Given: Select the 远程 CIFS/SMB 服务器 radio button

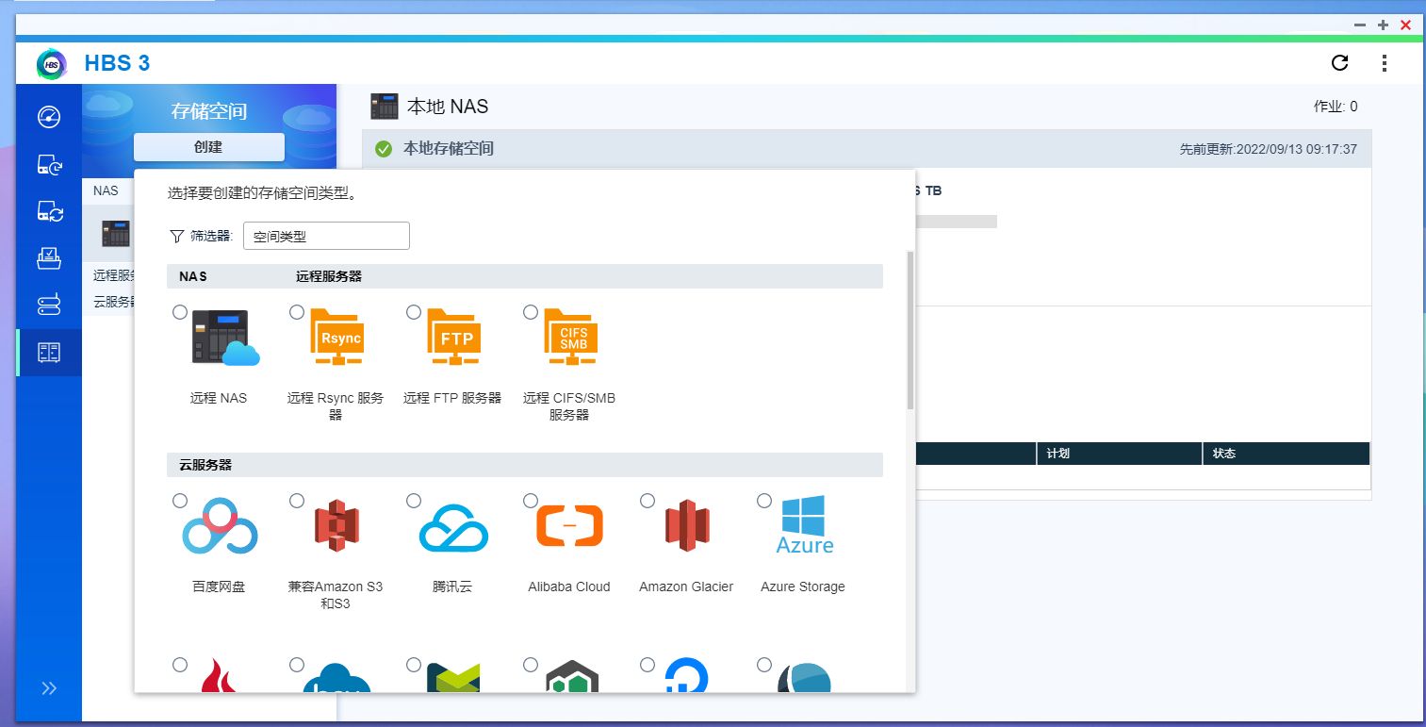Looking at the screenshot, I should pos(531,312).
